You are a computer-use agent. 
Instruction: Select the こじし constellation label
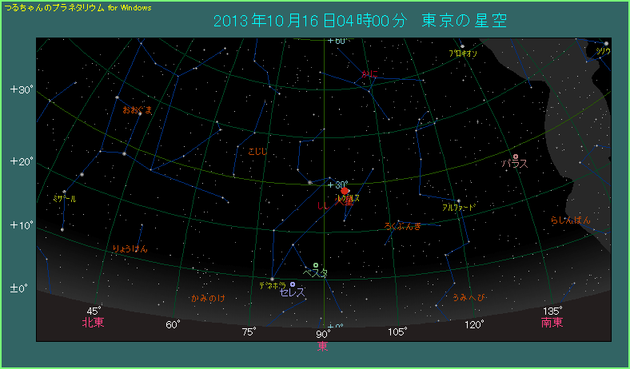[257, 149]
